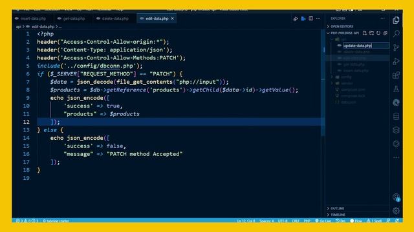Click line number 6 in gutter
Viewport: 414px width, 232px height.
28,74
